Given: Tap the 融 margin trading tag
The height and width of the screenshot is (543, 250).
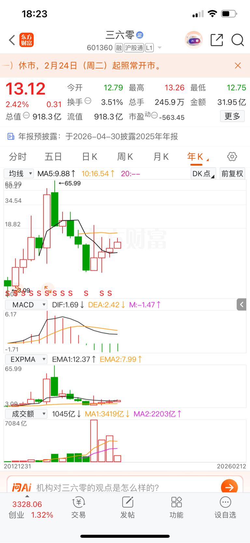Looking at the screenshot, I should tap(119, 48).
